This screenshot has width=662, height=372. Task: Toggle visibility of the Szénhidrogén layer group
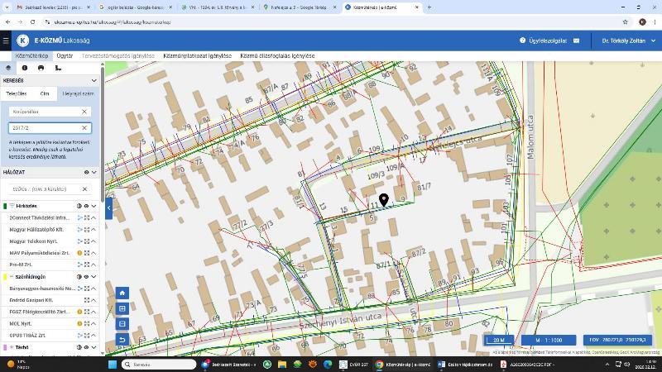pyautogui.click(x=86, y=277)
